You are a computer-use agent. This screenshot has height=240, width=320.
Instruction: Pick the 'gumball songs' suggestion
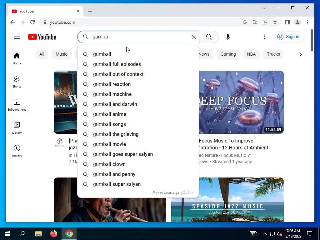pos(138,124)
